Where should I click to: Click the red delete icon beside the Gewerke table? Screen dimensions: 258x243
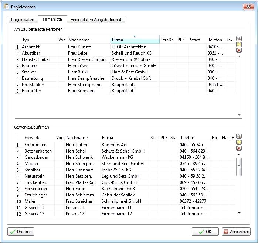(x=239, y=148)
